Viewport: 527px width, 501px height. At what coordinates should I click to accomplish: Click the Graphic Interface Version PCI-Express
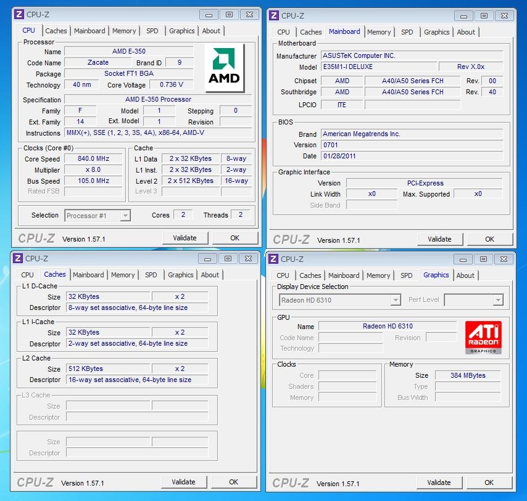tap(425, 183)
